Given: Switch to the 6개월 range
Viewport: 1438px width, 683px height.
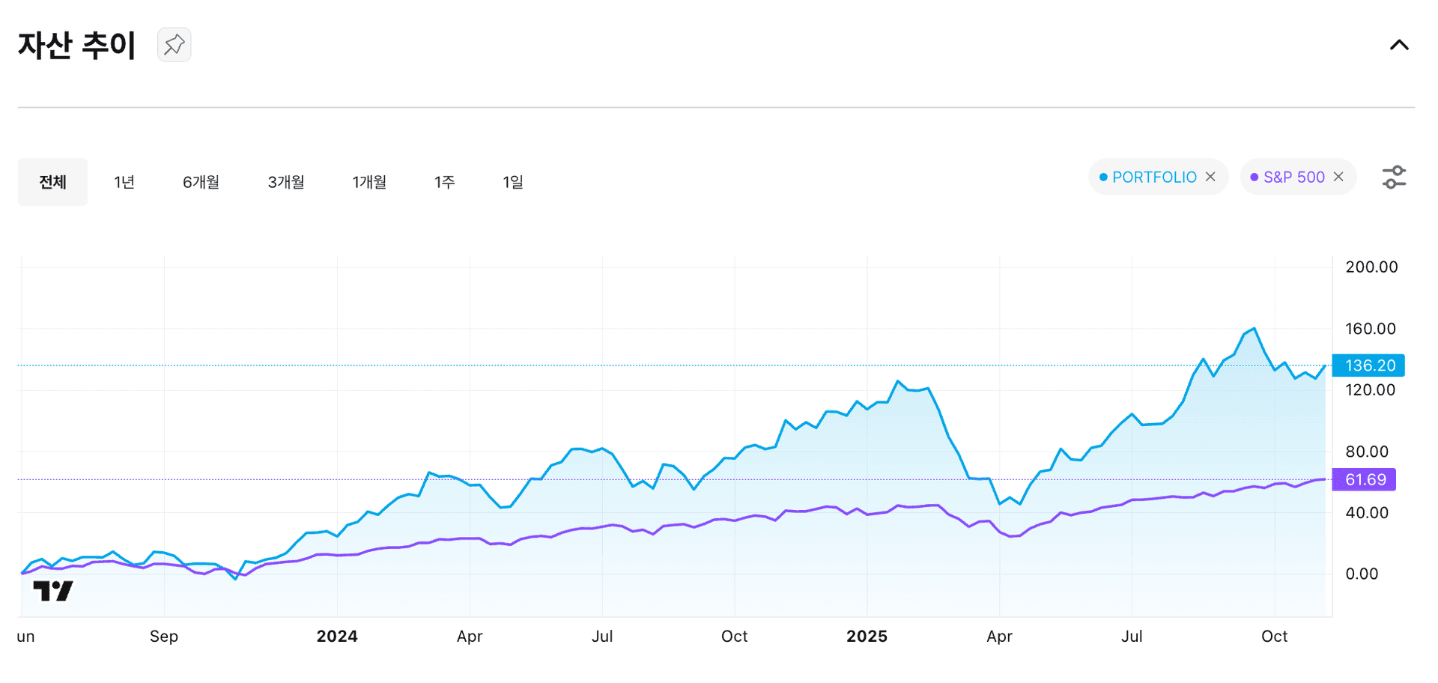Looking at the screenshot, I should point(201,182).
